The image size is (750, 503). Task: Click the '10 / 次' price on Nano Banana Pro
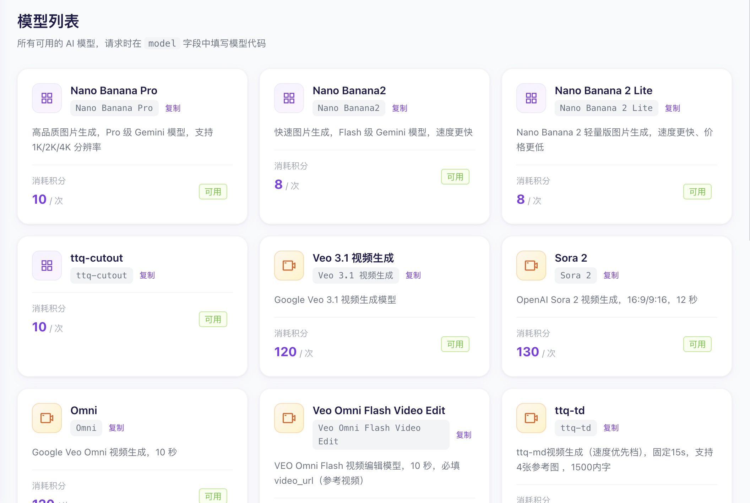coord(48,199)
